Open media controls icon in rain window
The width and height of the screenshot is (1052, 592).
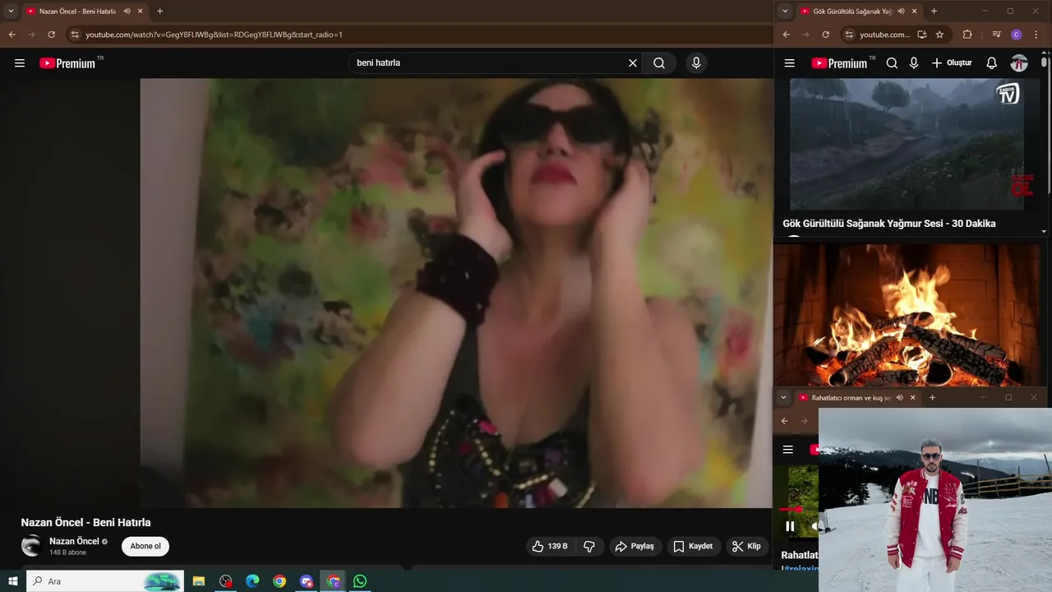click(x=996, y=35)
